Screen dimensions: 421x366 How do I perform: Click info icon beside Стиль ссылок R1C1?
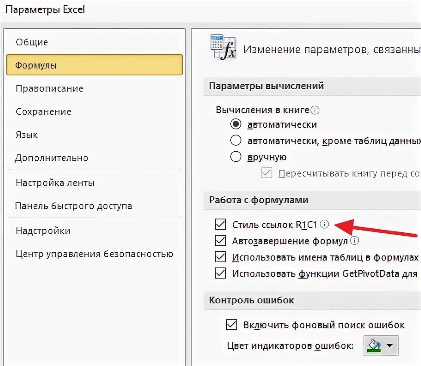pos(325,224)
